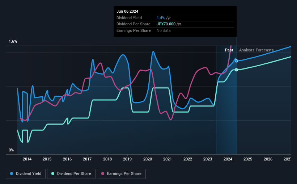Click the 2021 x-axis label
297x184 pixels.
(167, 159)
